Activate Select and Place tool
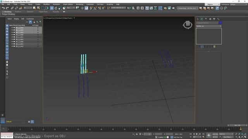The width and height of the screenshot is (248, 139). 64,8
